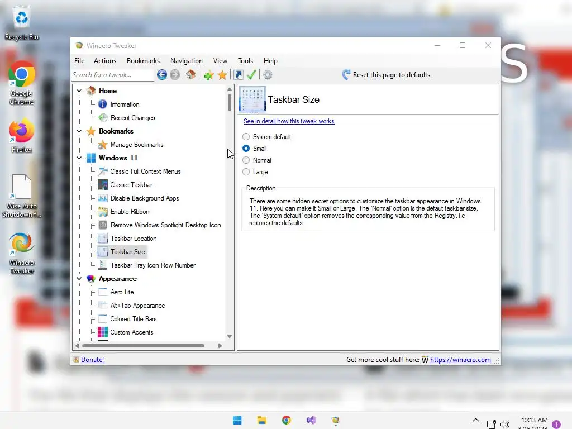Click the Winaero Tweaker taskbar icon
572x429 pixels.
(335, 420)
